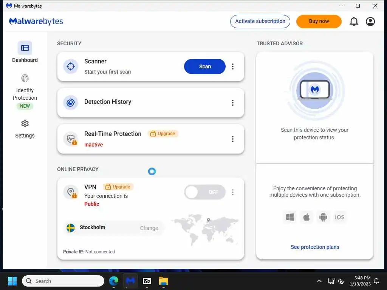387x290 pixels.
Task: Launch Microsoft Edge from taskbar
Action: pyautogui.click(x=114, y=281)
